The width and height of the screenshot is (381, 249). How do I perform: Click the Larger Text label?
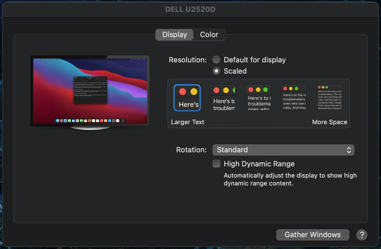[188, 122]
